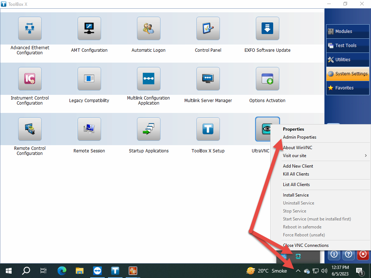
Task: Choose Stop Service menu entry
Action: 321,211
